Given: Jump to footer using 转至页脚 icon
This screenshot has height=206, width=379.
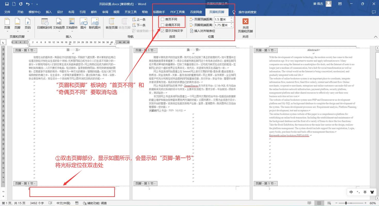Looking at the screenshot, I should tap(124, 24).
